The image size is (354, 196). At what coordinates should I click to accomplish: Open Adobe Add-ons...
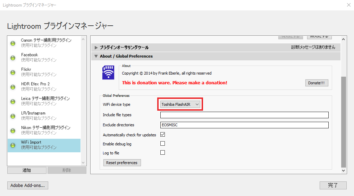27,185
